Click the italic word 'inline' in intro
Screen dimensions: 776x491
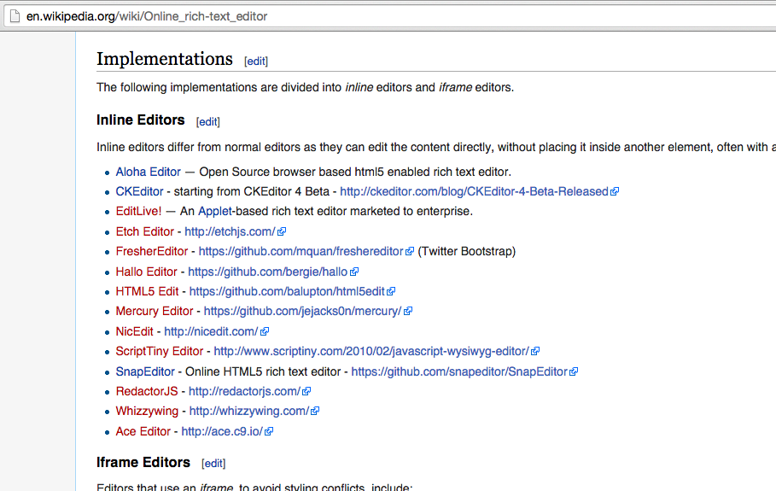coord(359,88)
